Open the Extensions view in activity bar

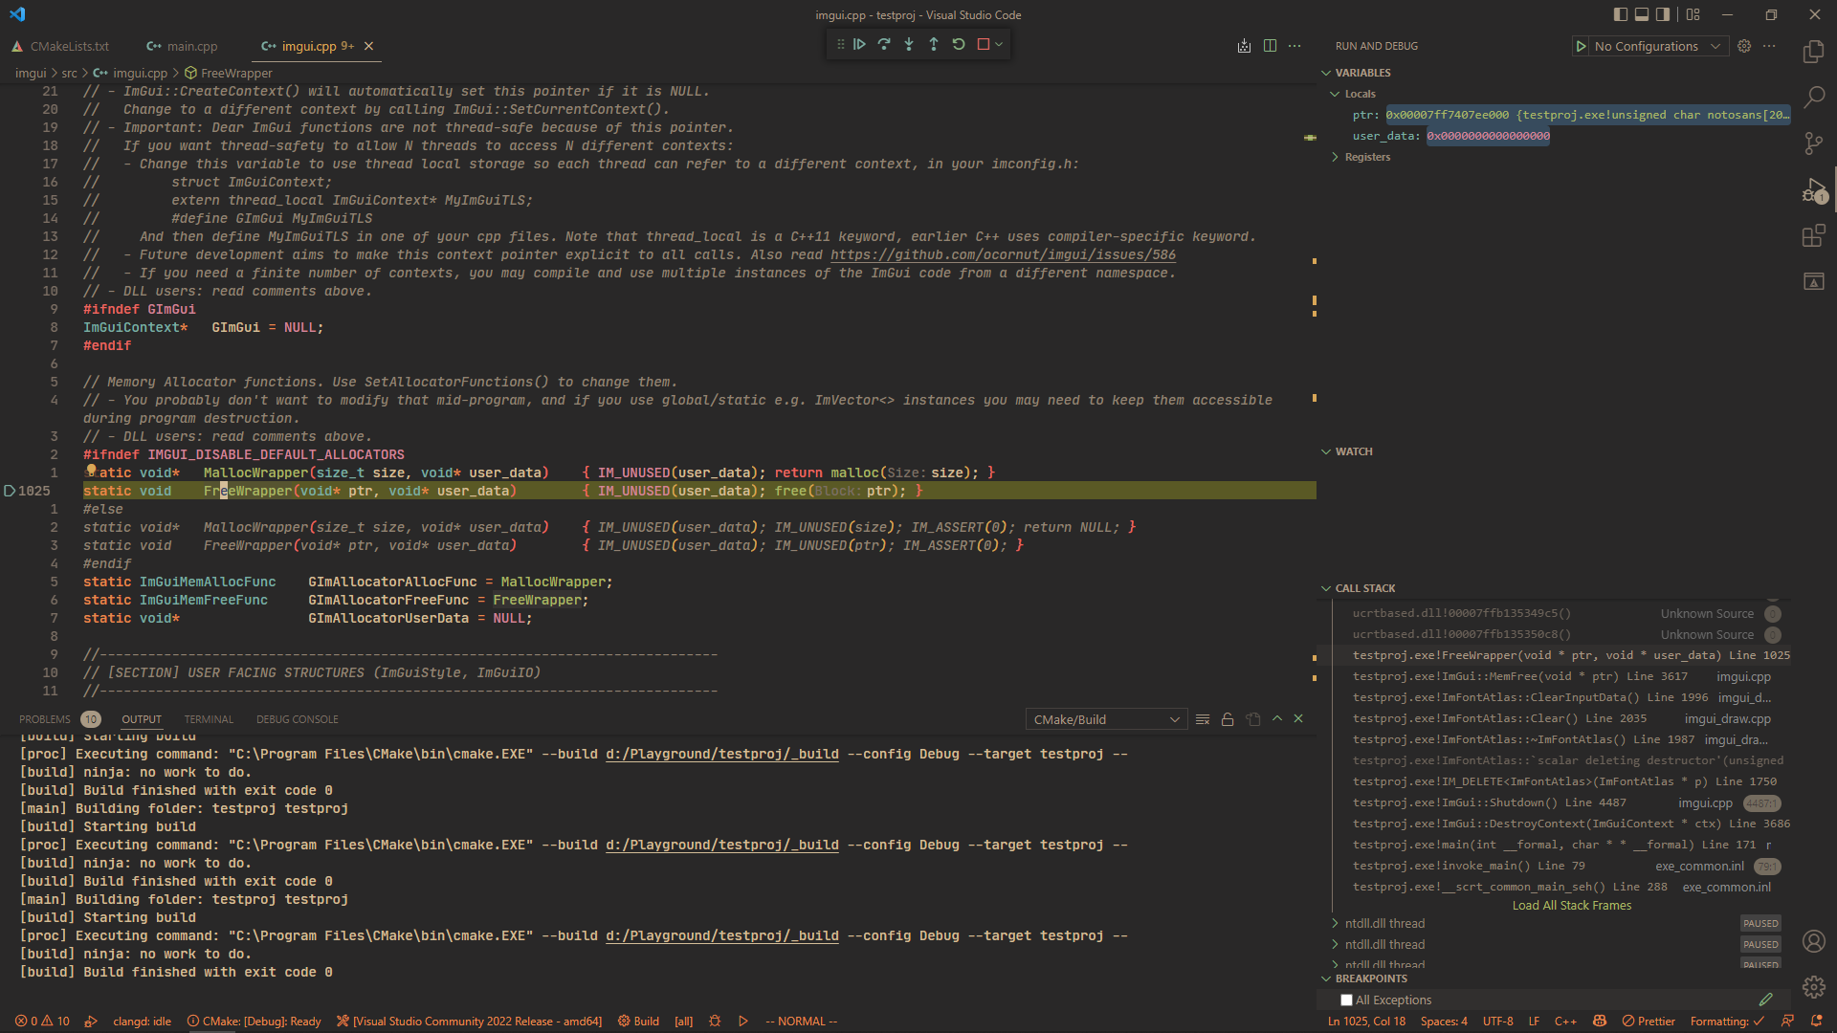[x=1813, y=235]
